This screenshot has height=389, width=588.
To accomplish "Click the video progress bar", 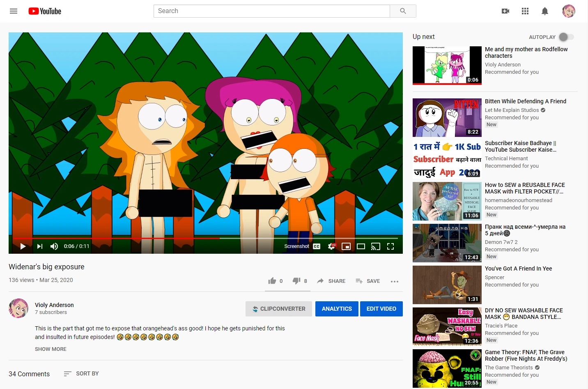I will tap(205, 238).
